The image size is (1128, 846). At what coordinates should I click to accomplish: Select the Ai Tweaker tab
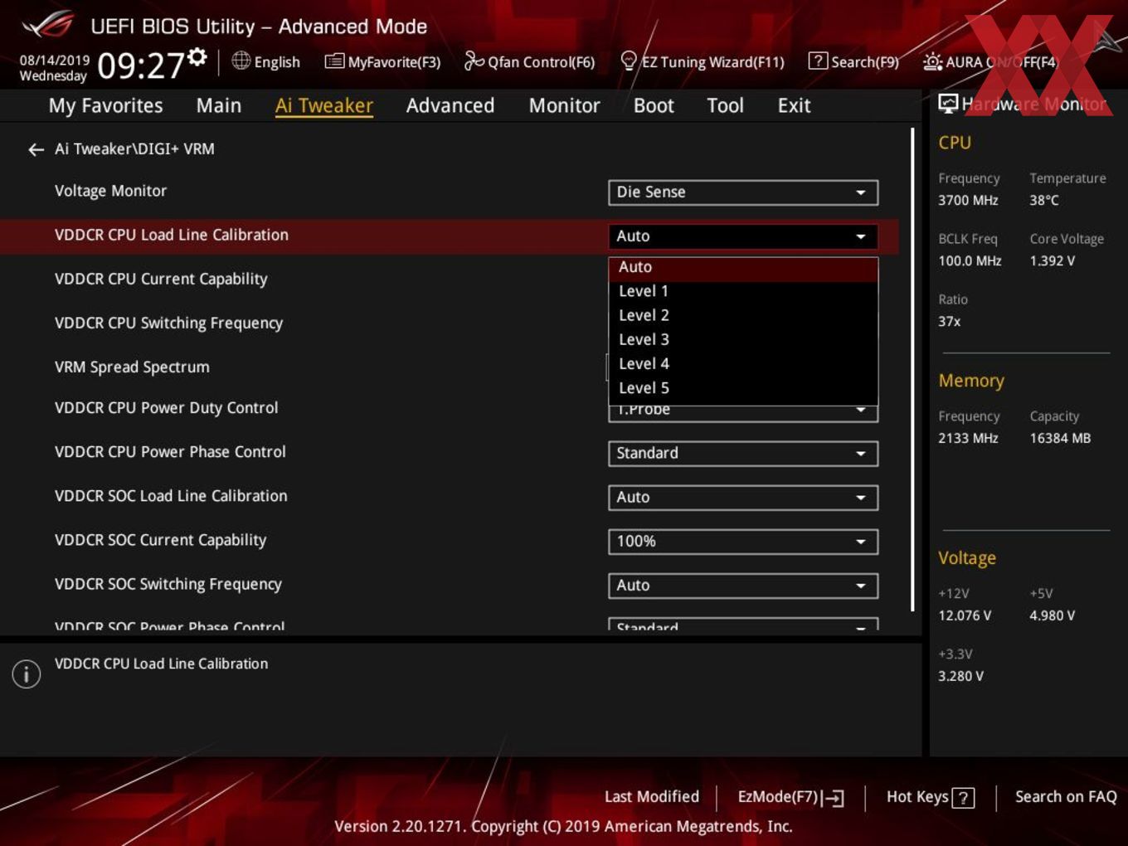tap(324, 105)
